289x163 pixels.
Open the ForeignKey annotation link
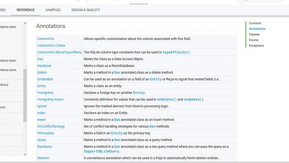tap(45, 93)
